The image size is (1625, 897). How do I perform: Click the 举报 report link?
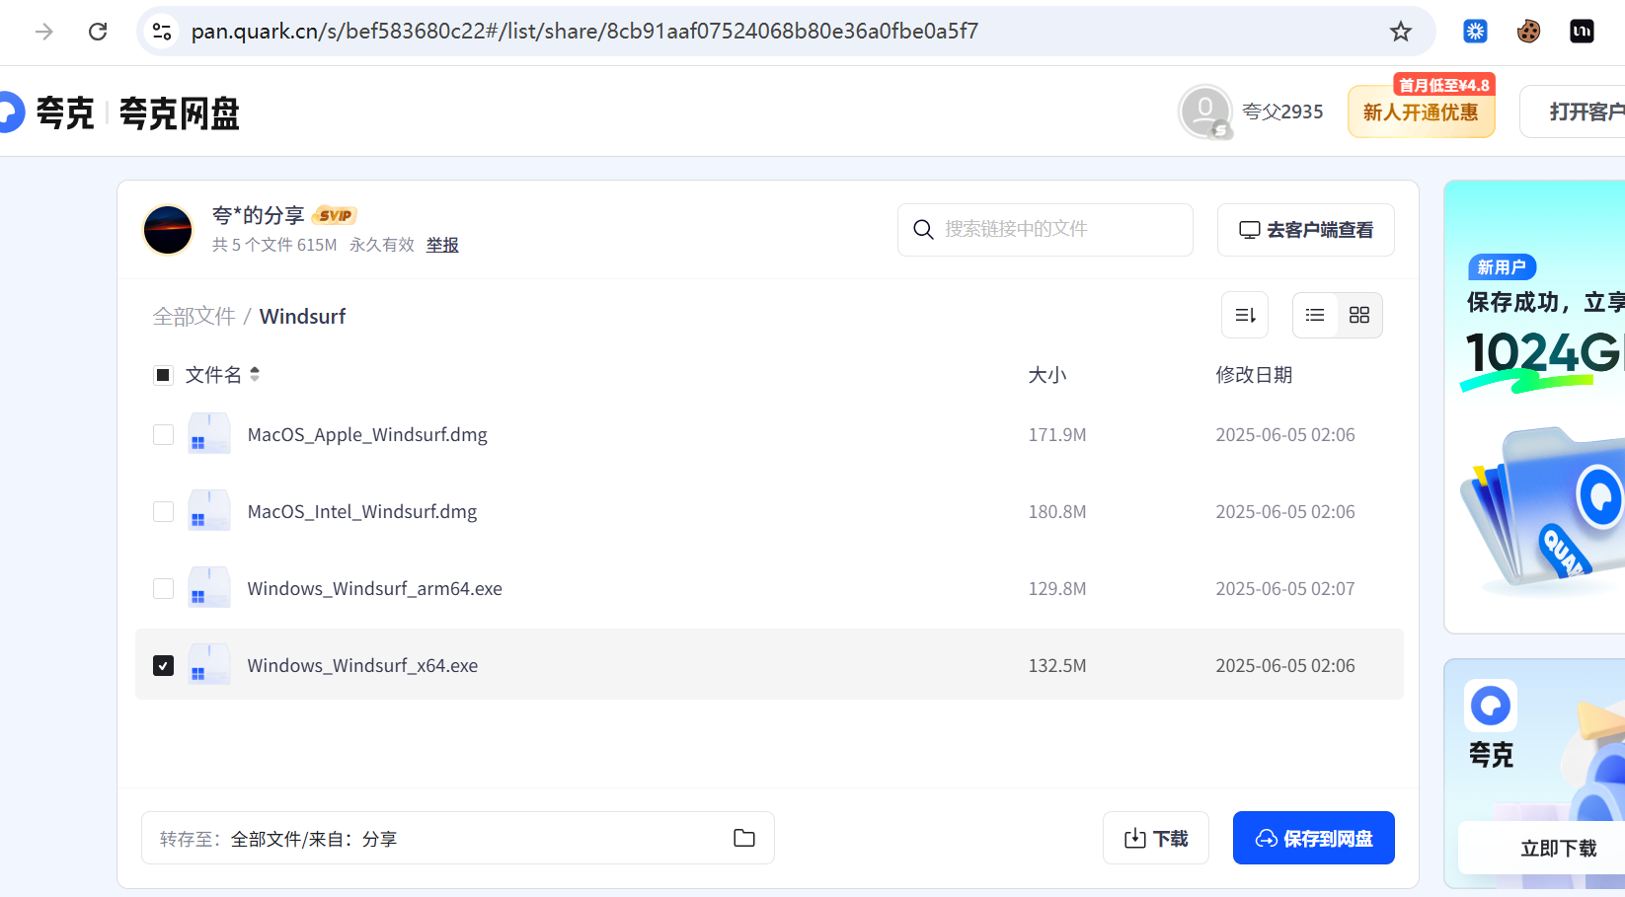point(442,245)
